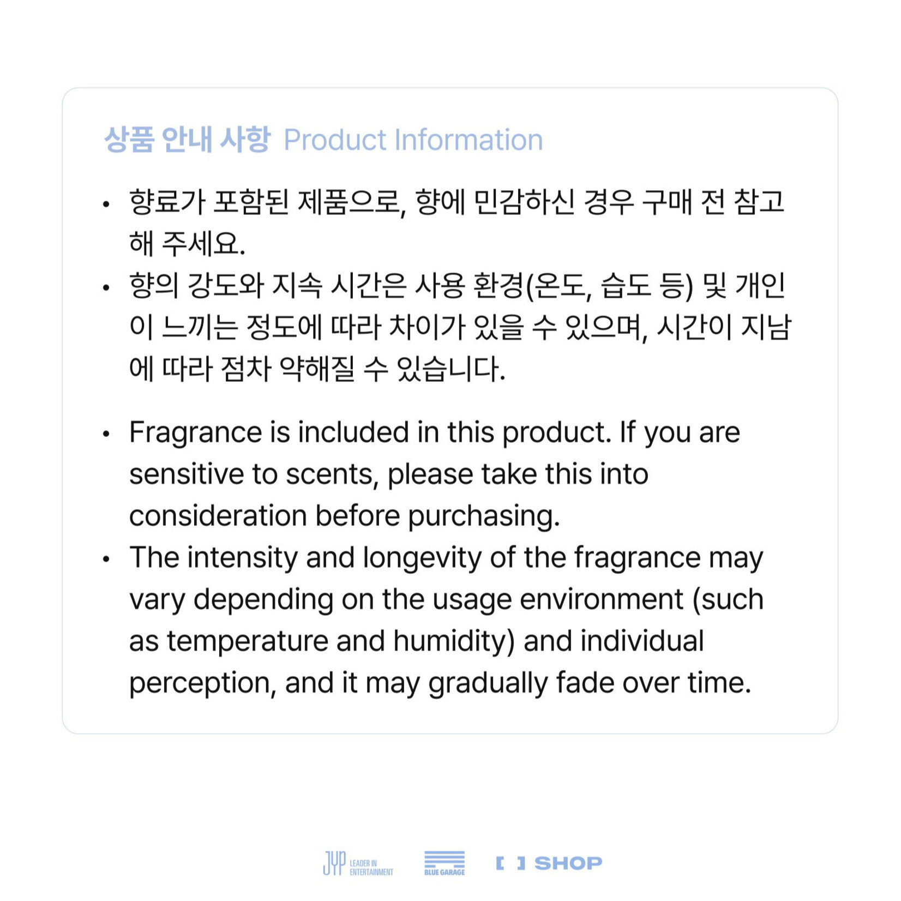Click the line 'consideration before purchasing.'

click(x=344, y=516)
